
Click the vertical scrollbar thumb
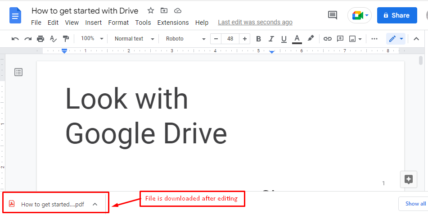click(x=421, y=60)
